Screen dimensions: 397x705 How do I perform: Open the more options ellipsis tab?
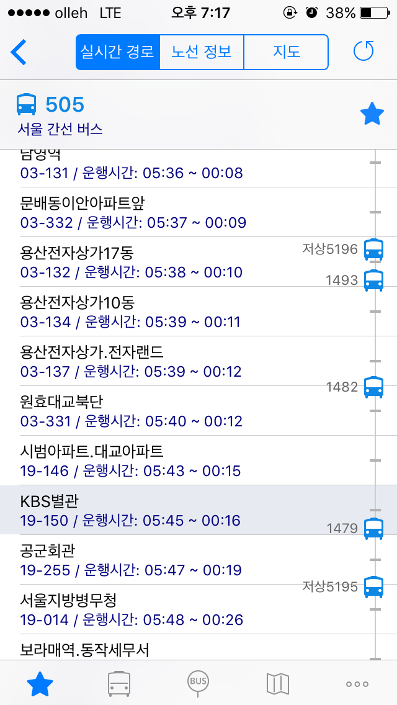357,683
